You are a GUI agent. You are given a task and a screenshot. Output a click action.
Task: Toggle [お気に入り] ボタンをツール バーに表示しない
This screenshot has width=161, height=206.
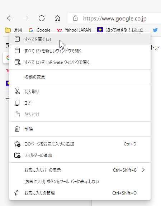tap(80, 181)
